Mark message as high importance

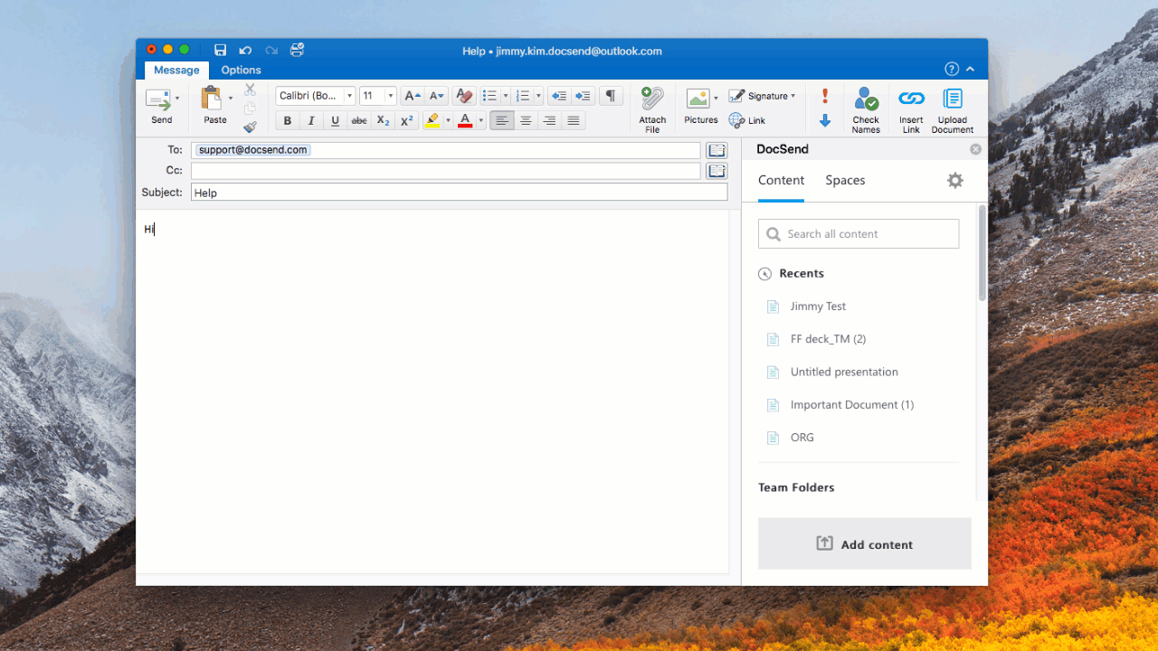[825, 96]
